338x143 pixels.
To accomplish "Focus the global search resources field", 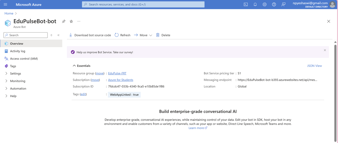I will click(143, 4).
